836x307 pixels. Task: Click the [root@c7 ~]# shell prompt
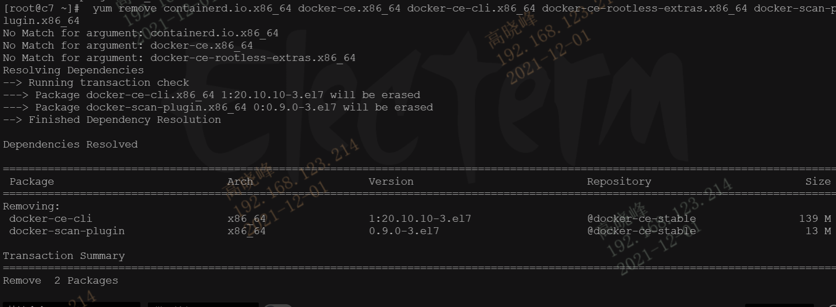coord(41,8)
